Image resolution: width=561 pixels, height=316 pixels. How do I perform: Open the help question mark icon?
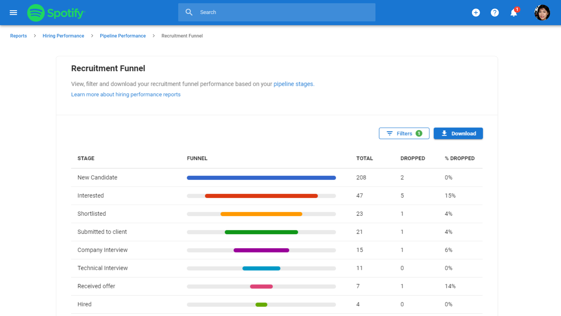coord(495,13)
